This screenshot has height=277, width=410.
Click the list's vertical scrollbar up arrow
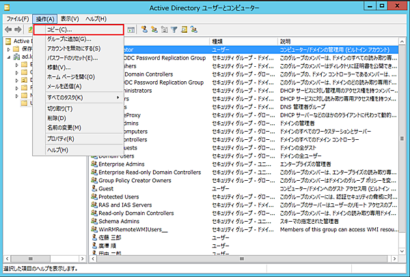tap(402, 42)
